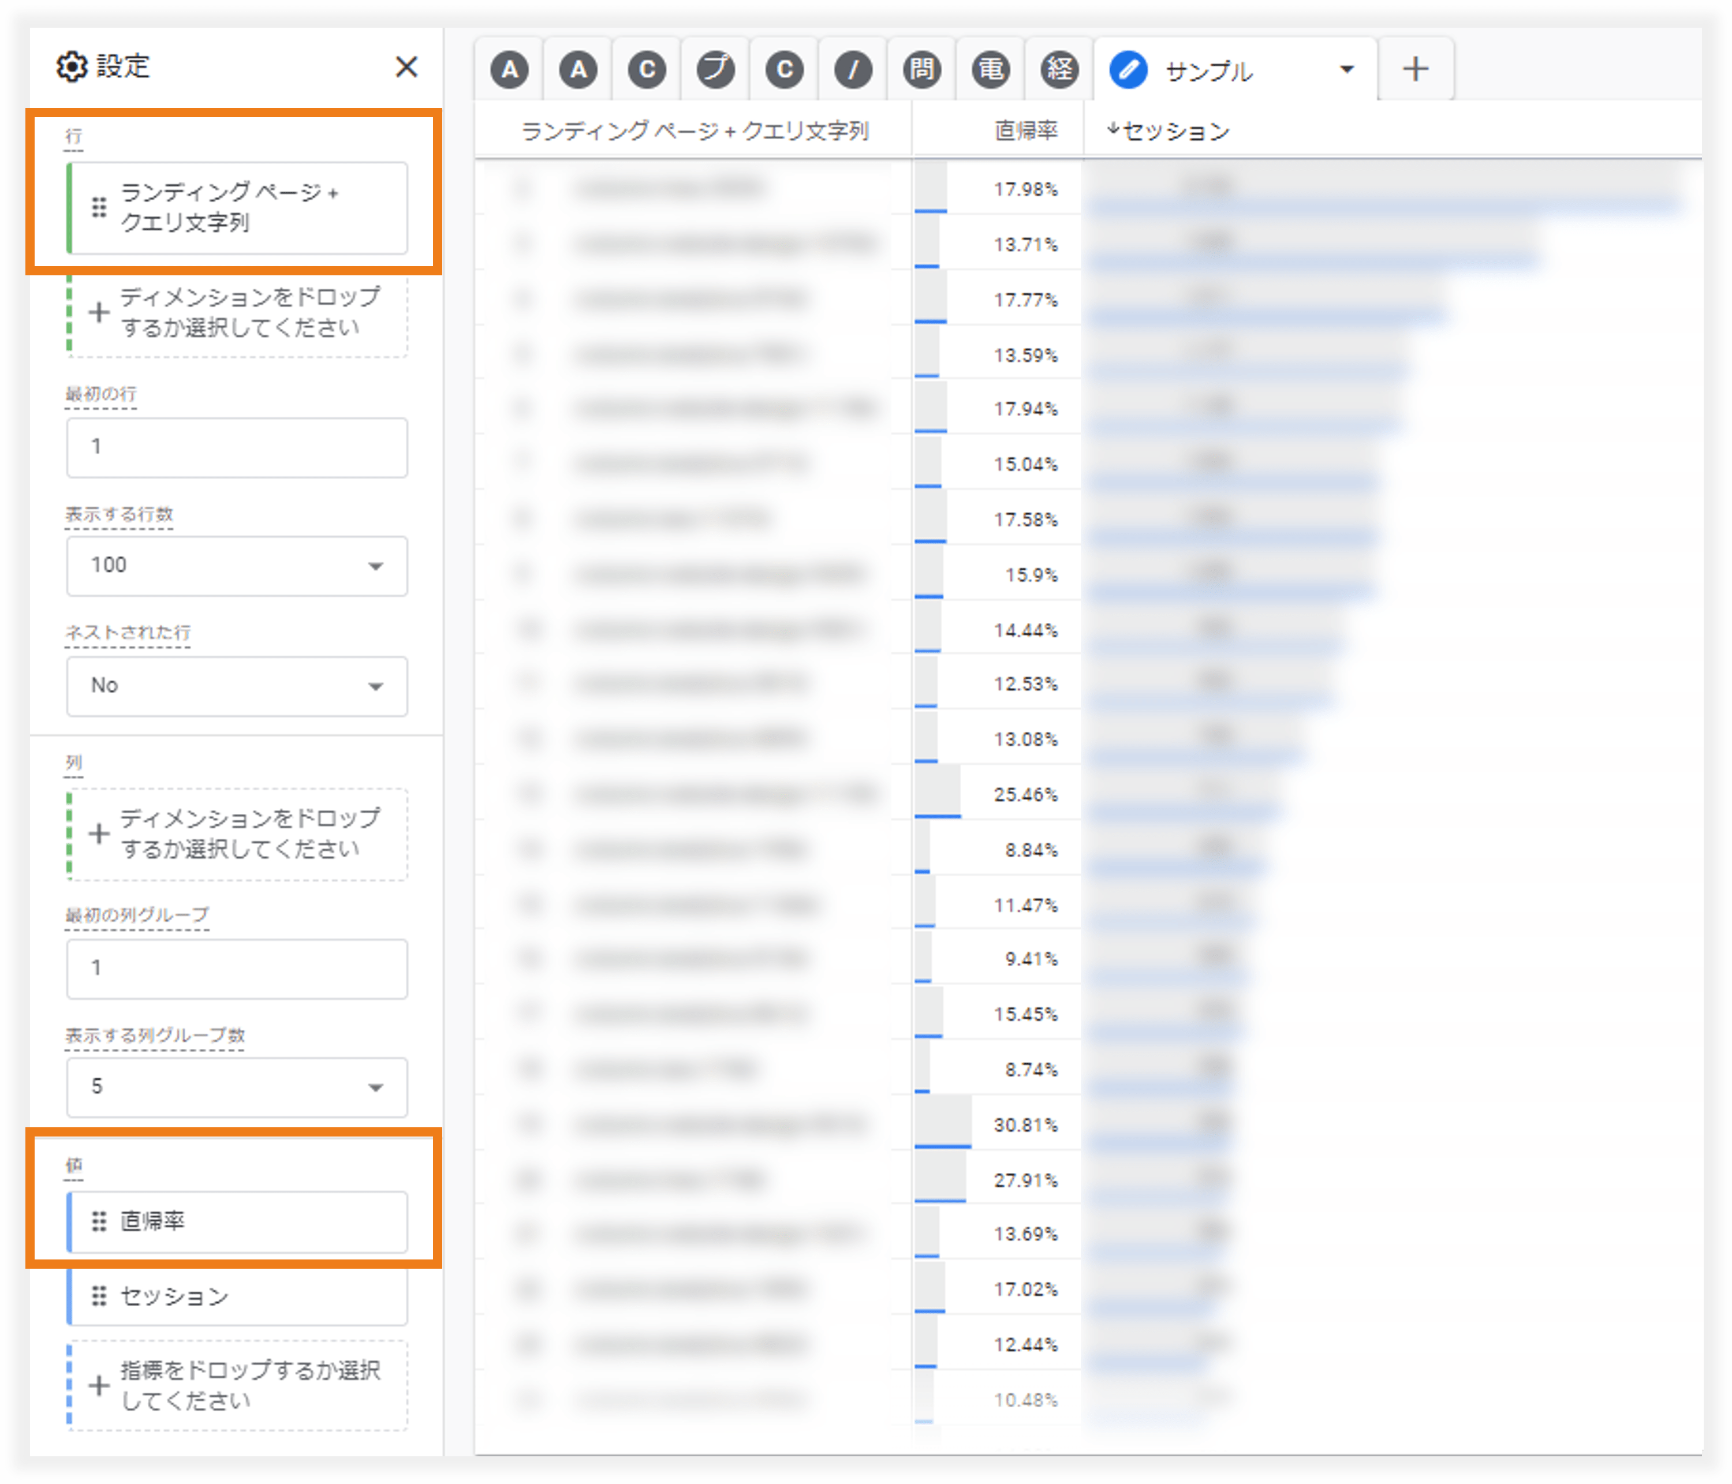1732x1484 pixels.
Task: Open the プ exploration tab
Action: 716,69
